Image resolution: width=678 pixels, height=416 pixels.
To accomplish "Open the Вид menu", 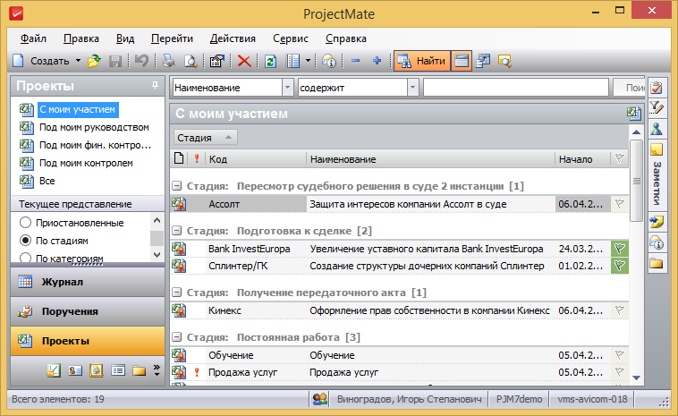I will tap(125, 38).
